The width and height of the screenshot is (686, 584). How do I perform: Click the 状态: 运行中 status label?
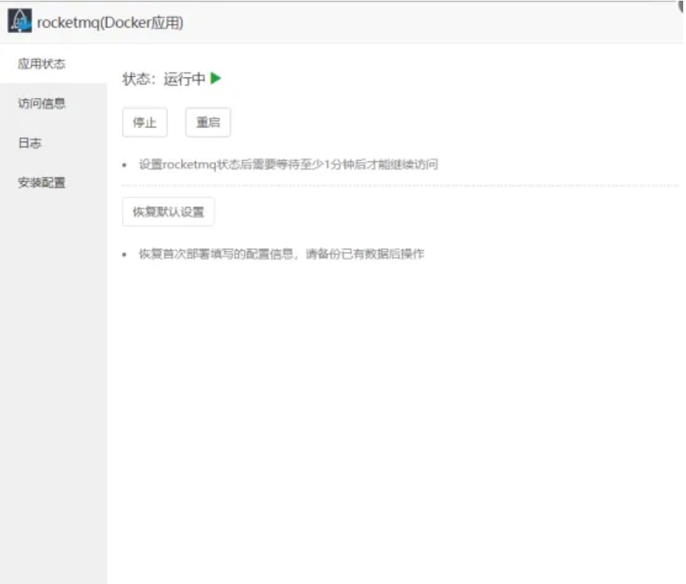tap(163, 79)
